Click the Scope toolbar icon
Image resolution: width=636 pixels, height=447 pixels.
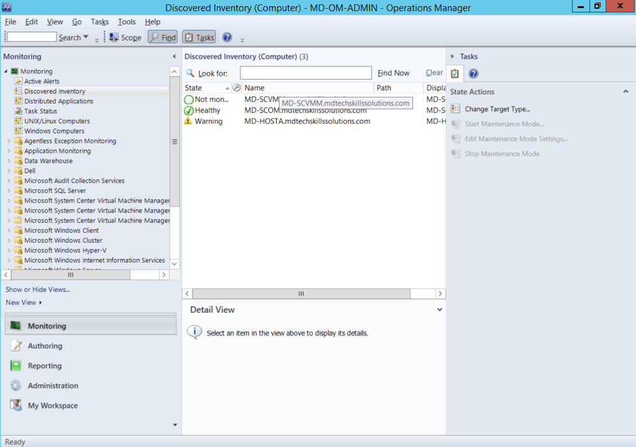114,37
